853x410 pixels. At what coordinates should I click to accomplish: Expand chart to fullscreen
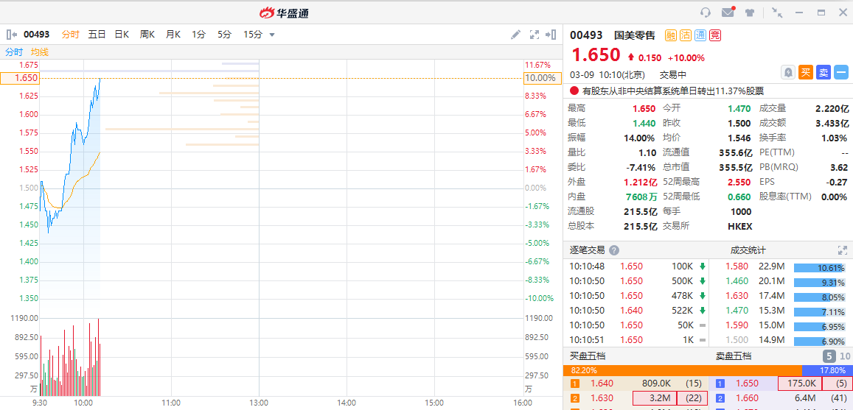[534, 35]
